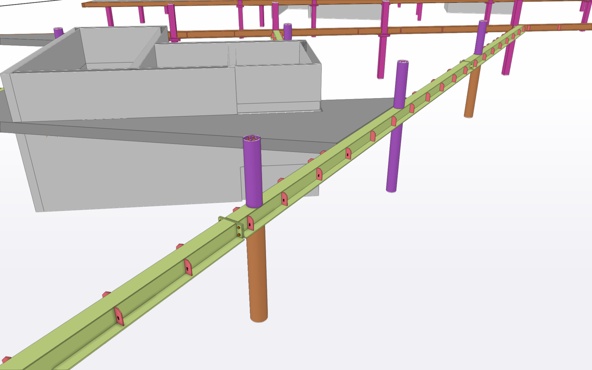This screenshot has height=370, width=592.
Task: Select the purple cylinder behind the tank's back wall
Action: coord(288,31)
